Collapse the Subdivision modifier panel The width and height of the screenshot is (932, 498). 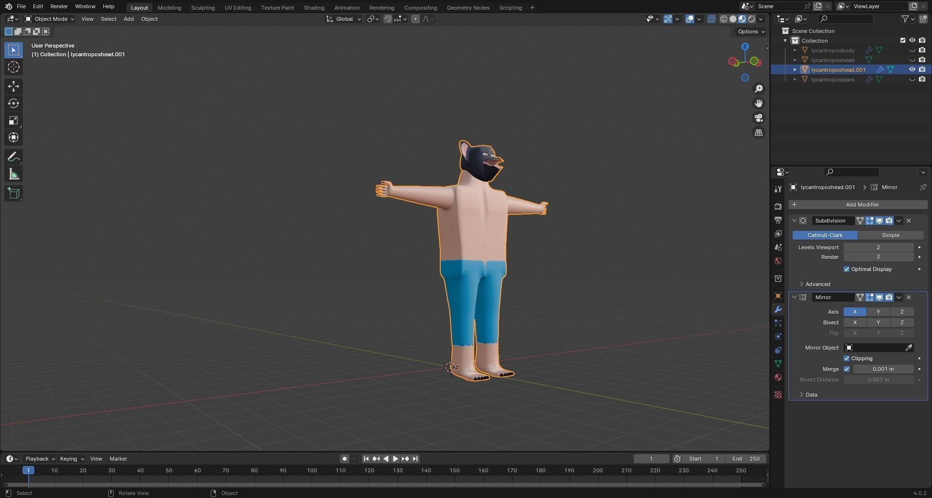(794, 221)
